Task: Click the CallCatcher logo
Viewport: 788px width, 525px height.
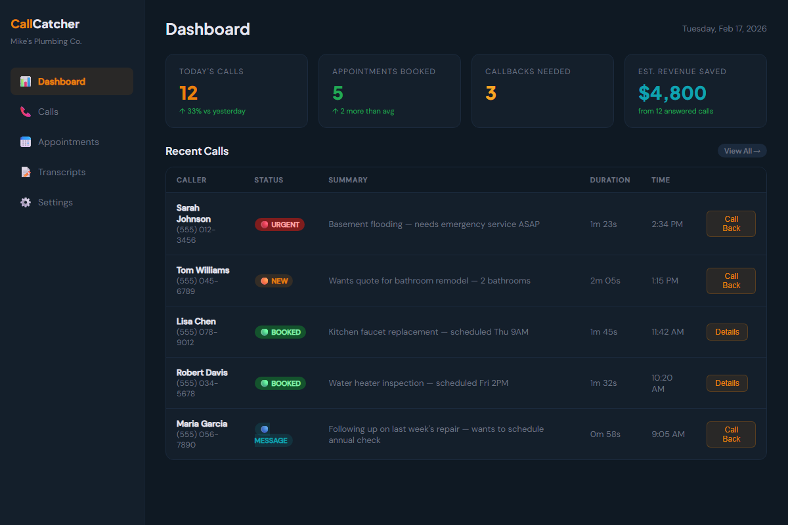Action: 45,24
